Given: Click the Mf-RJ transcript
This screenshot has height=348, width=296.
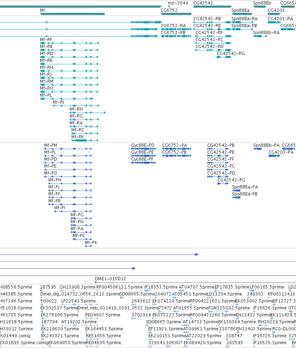Looking at the screenshot, I should [69, 78].
